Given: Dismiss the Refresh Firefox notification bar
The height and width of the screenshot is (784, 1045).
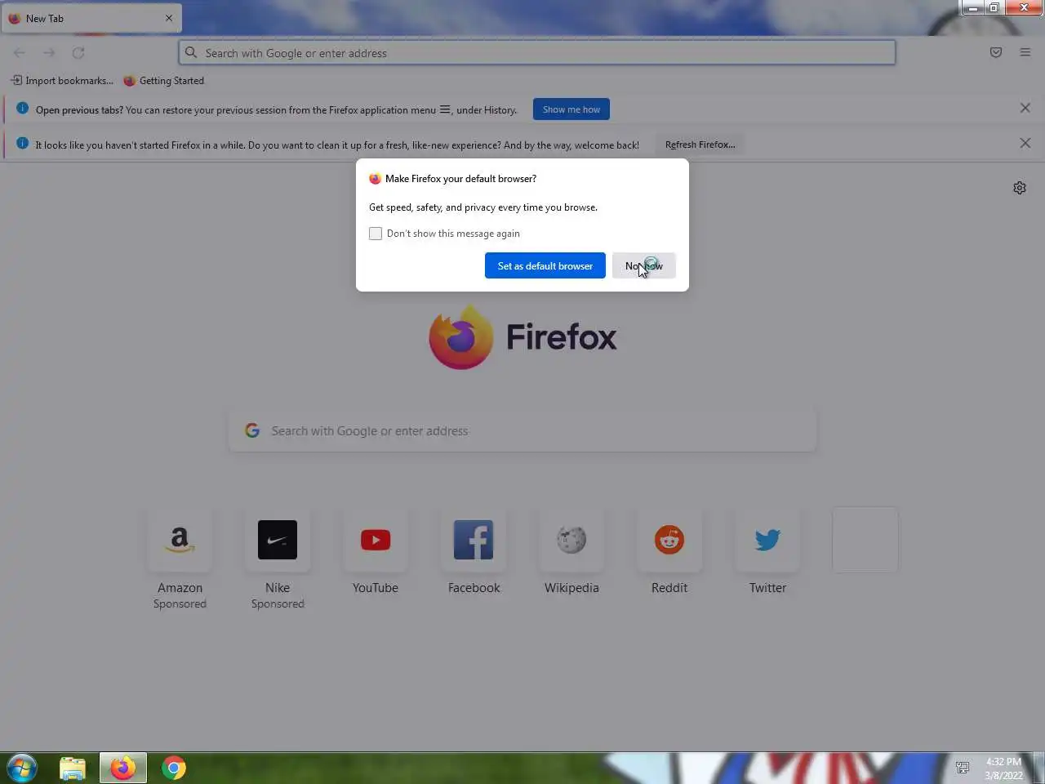Looking at the screenshot, I should (x=1025, y=143).
